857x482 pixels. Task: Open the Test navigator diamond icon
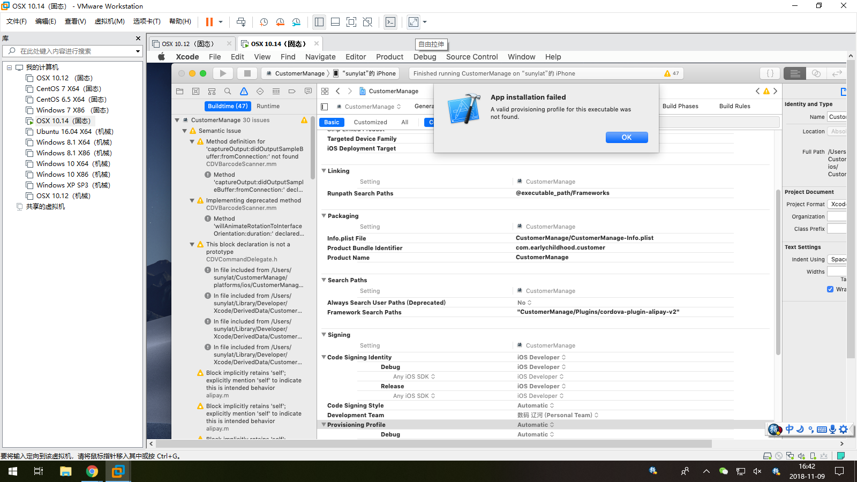[260, 91]
